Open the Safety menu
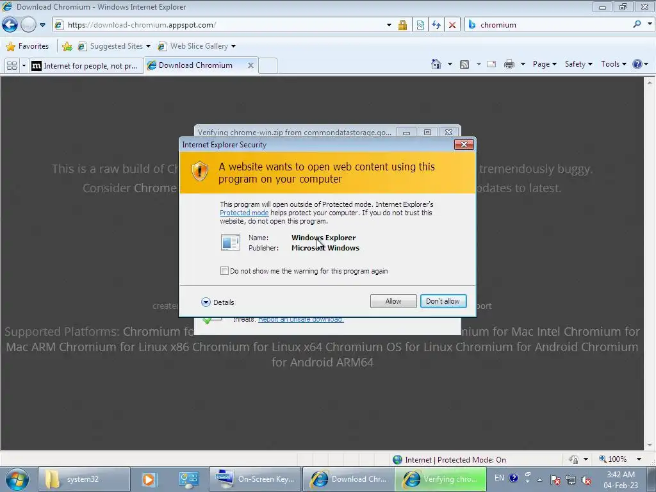This screenshot has width=656, height=492. pos(578,64)
